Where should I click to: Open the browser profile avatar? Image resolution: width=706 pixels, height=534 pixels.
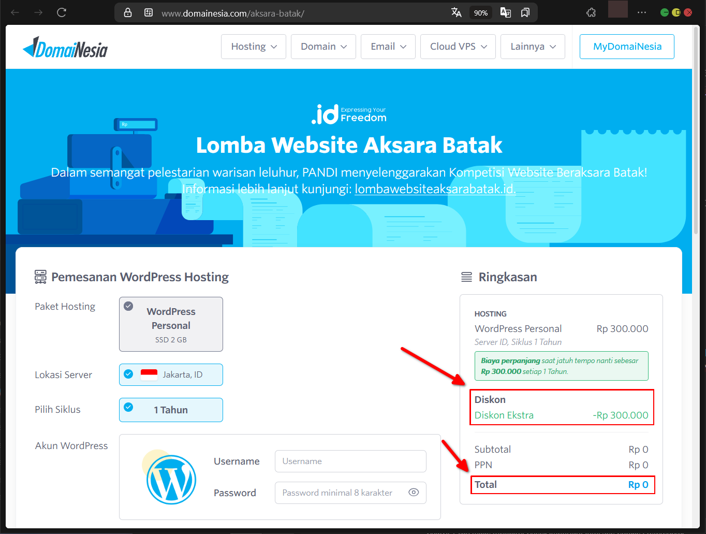coord(617,9)
